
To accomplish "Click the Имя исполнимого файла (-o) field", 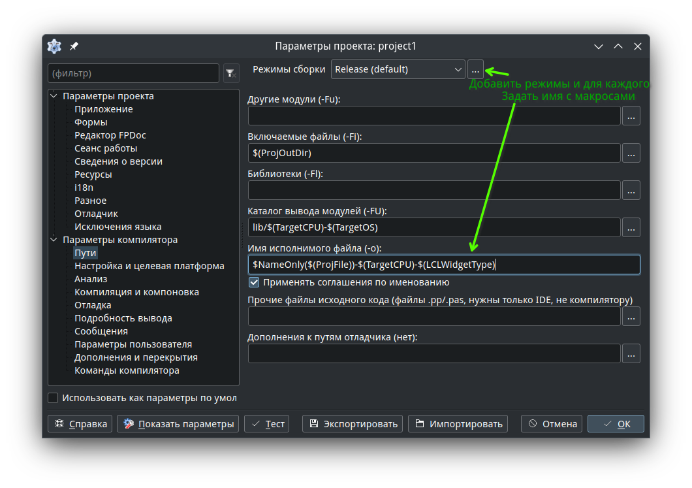I will (x=444, y=265).
